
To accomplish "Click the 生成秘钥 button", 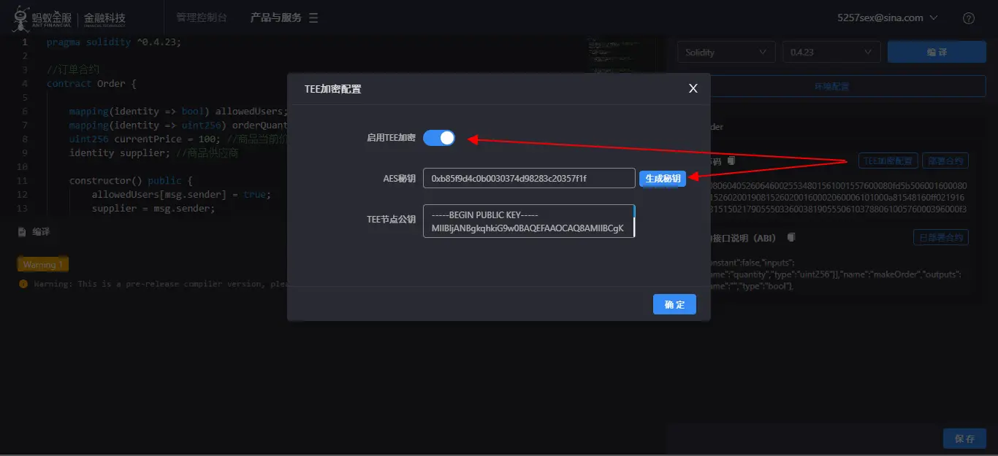I will [662, 177].
